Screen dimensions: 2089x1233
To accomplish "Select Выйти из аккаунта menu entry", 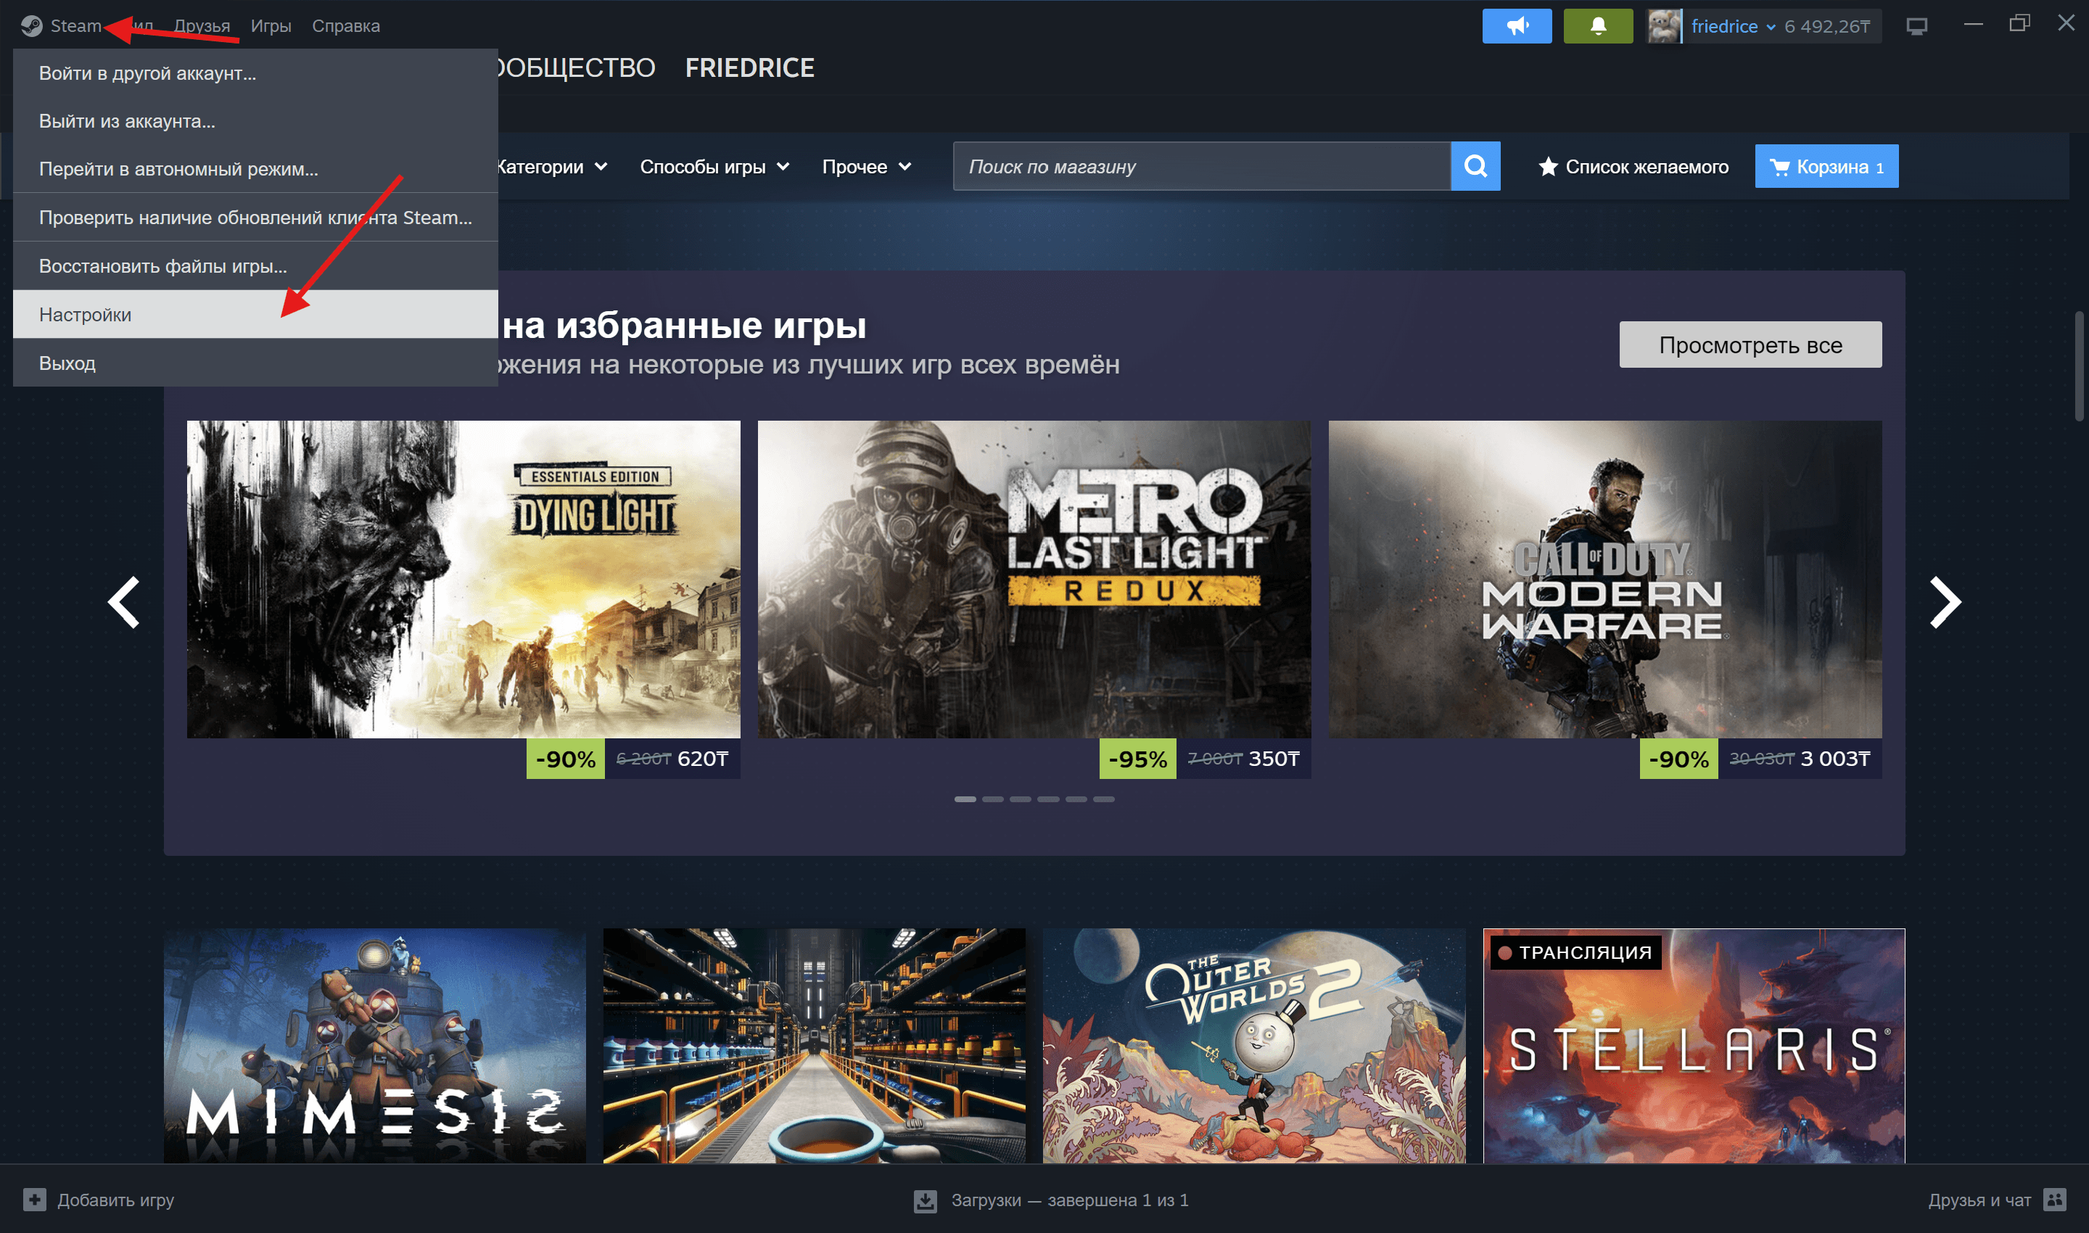I will point(255,121).
